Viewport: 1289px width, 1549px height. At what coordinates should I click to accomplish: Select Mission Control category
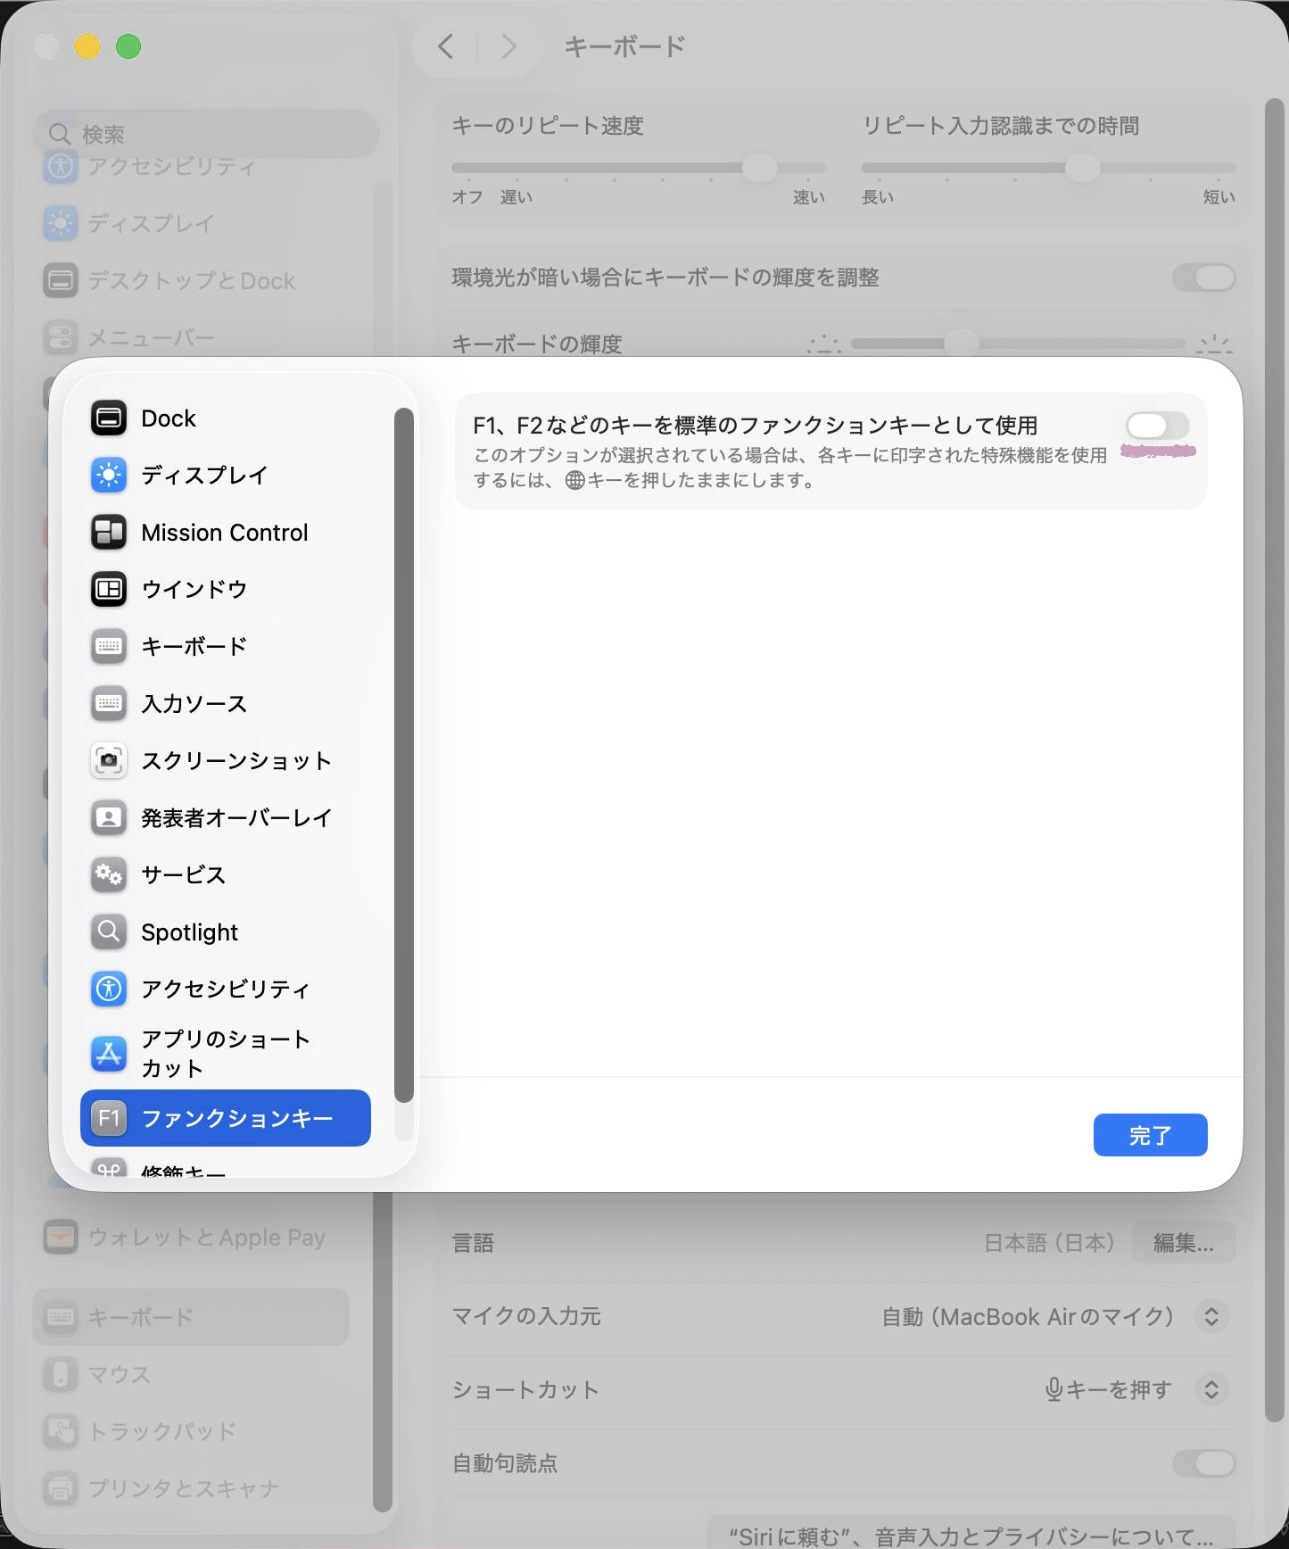click(226, 532)
